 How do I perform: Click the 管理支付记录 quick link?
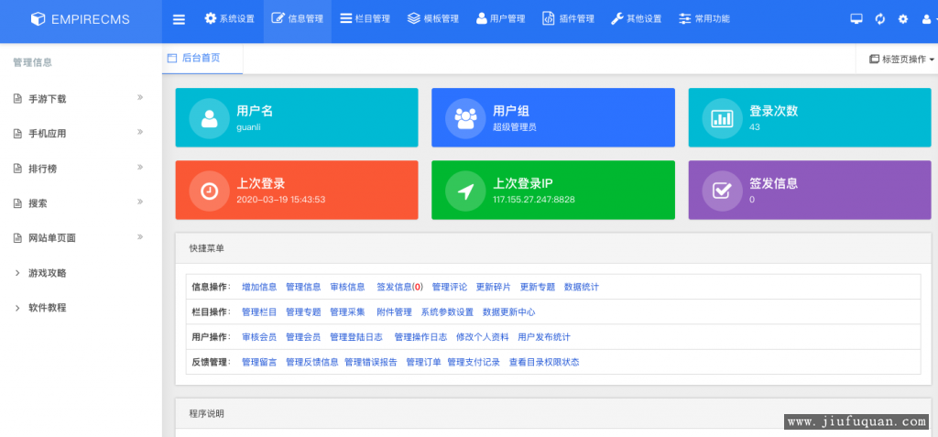(x=474, y=362)
